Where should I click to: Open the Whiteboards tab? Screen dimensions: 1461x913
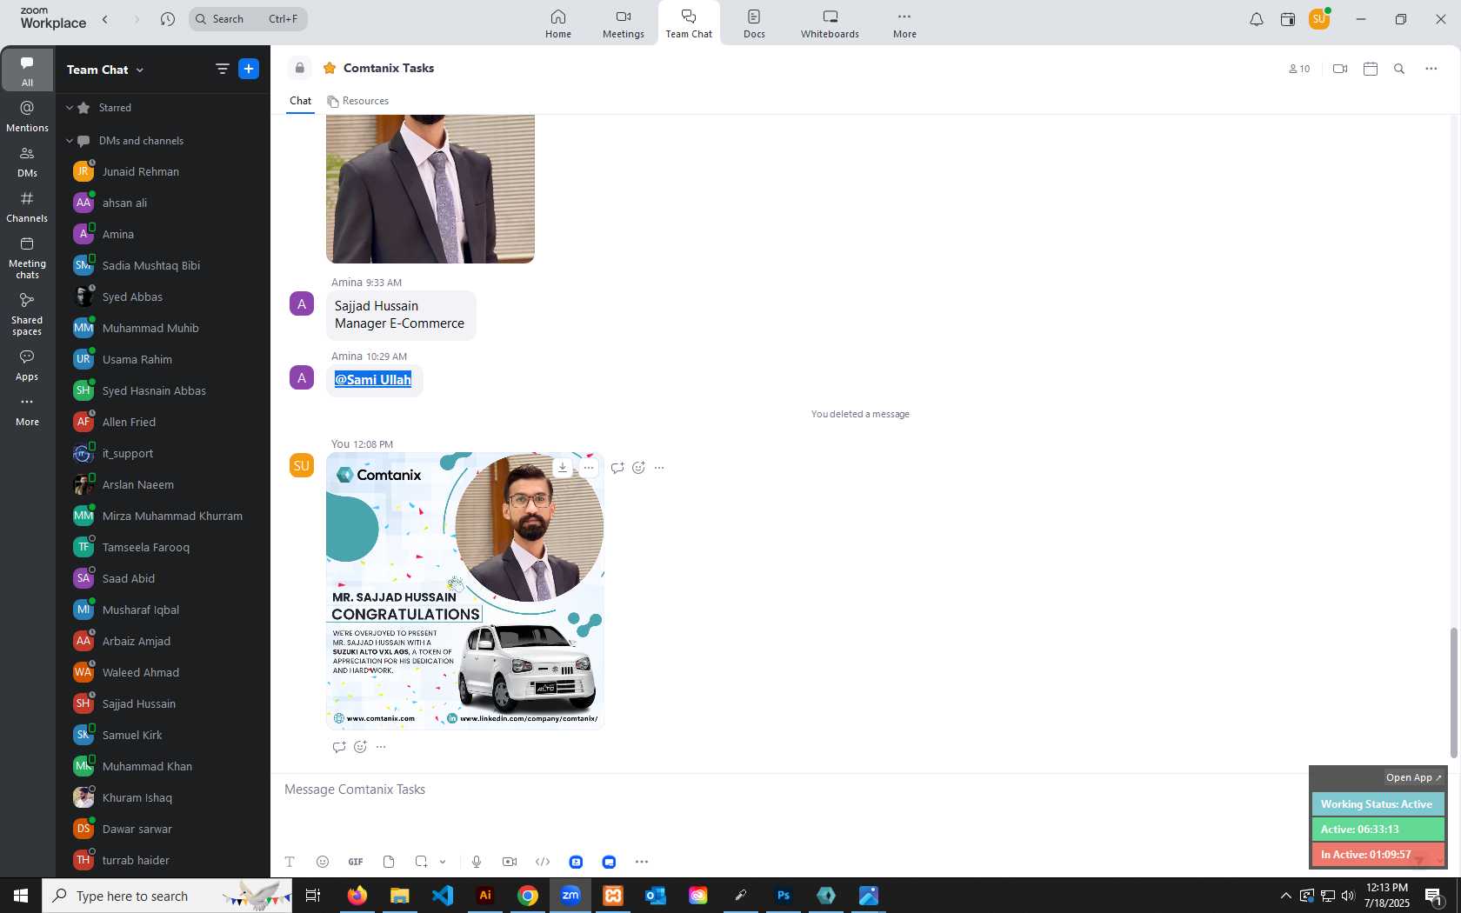(x=830, y=23)
